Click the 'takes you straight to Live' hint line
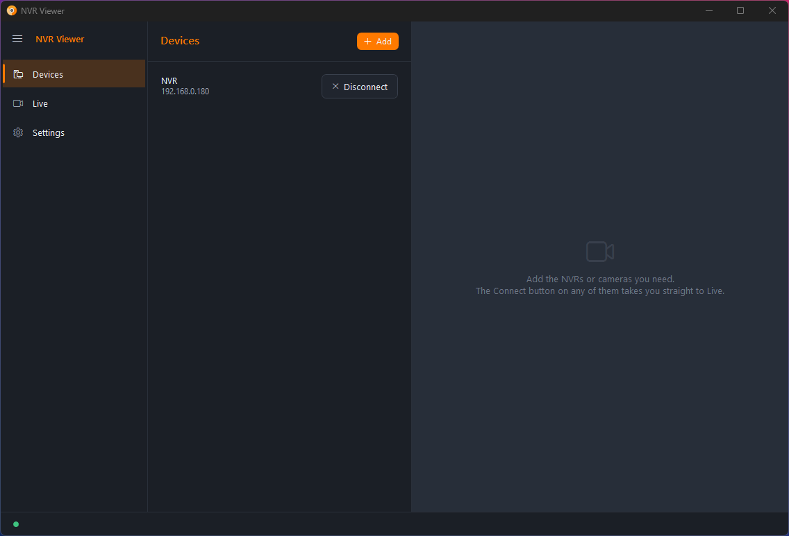 (600, 291)
